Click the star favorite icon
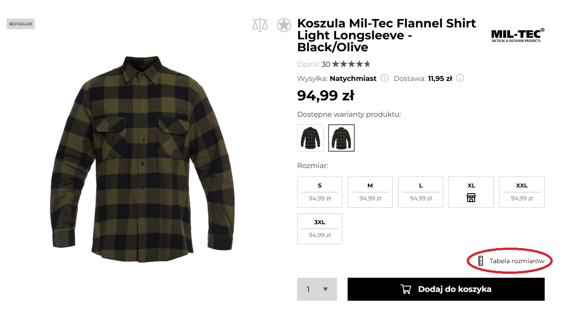This screenshot has width=577, height=310. (x=284, y=25)
